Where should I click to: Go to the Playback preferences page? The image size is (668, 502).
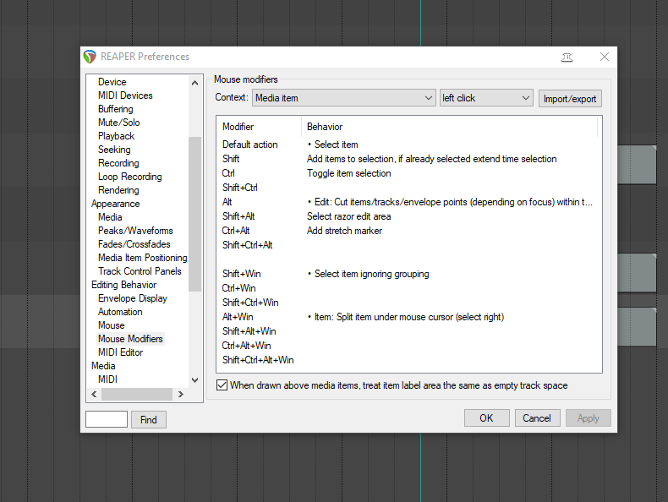pyautogui.click(x=116, y=136)
